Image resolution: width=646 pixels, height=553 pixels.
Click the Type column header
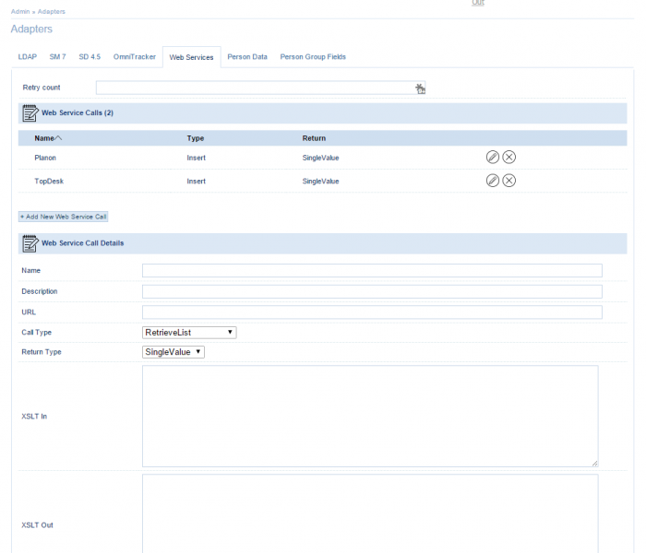click(x=196, y=138)
